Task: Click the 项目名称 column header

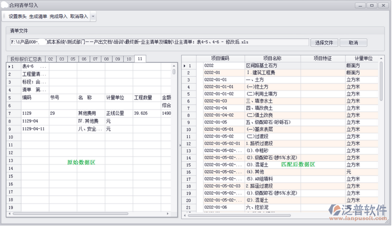Action: [x=269, y=58]
